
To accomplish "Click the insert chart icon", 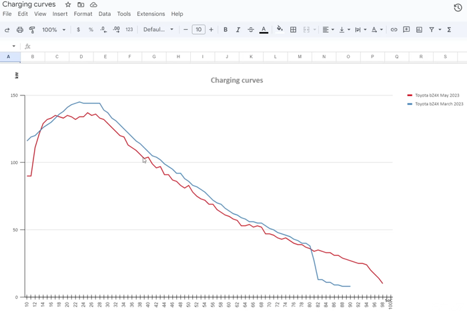I will (x=419, y=29).
